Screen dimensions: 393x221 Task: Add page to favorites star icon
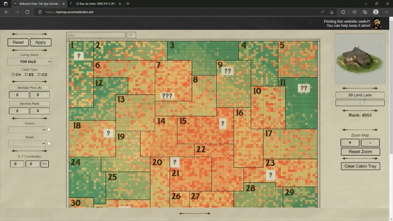pyautogui.click(x=331, y=12)
